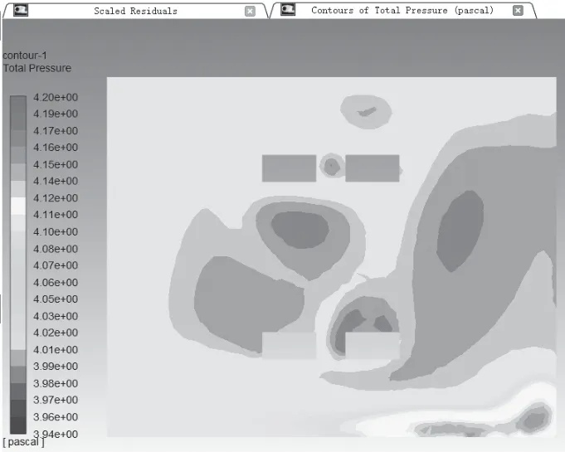Click the 3.98e+00 legend value
The height and width of the screenshot is (452, 565).
[x=56, y=383]
